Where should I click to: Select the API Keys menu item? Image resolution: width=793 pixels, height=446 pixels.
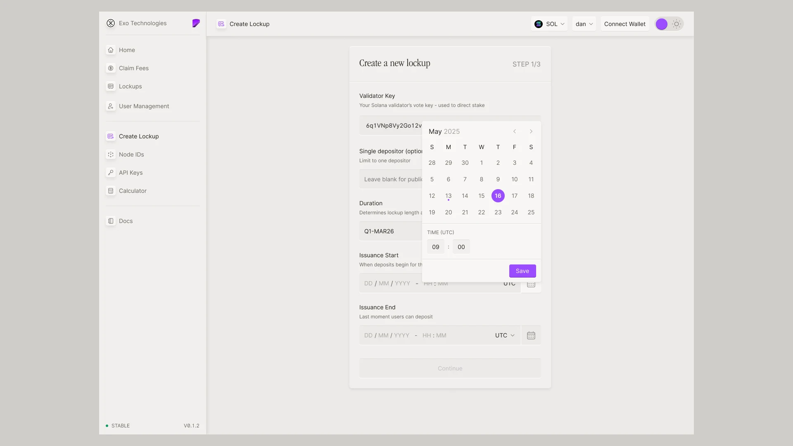coord(131,173)
